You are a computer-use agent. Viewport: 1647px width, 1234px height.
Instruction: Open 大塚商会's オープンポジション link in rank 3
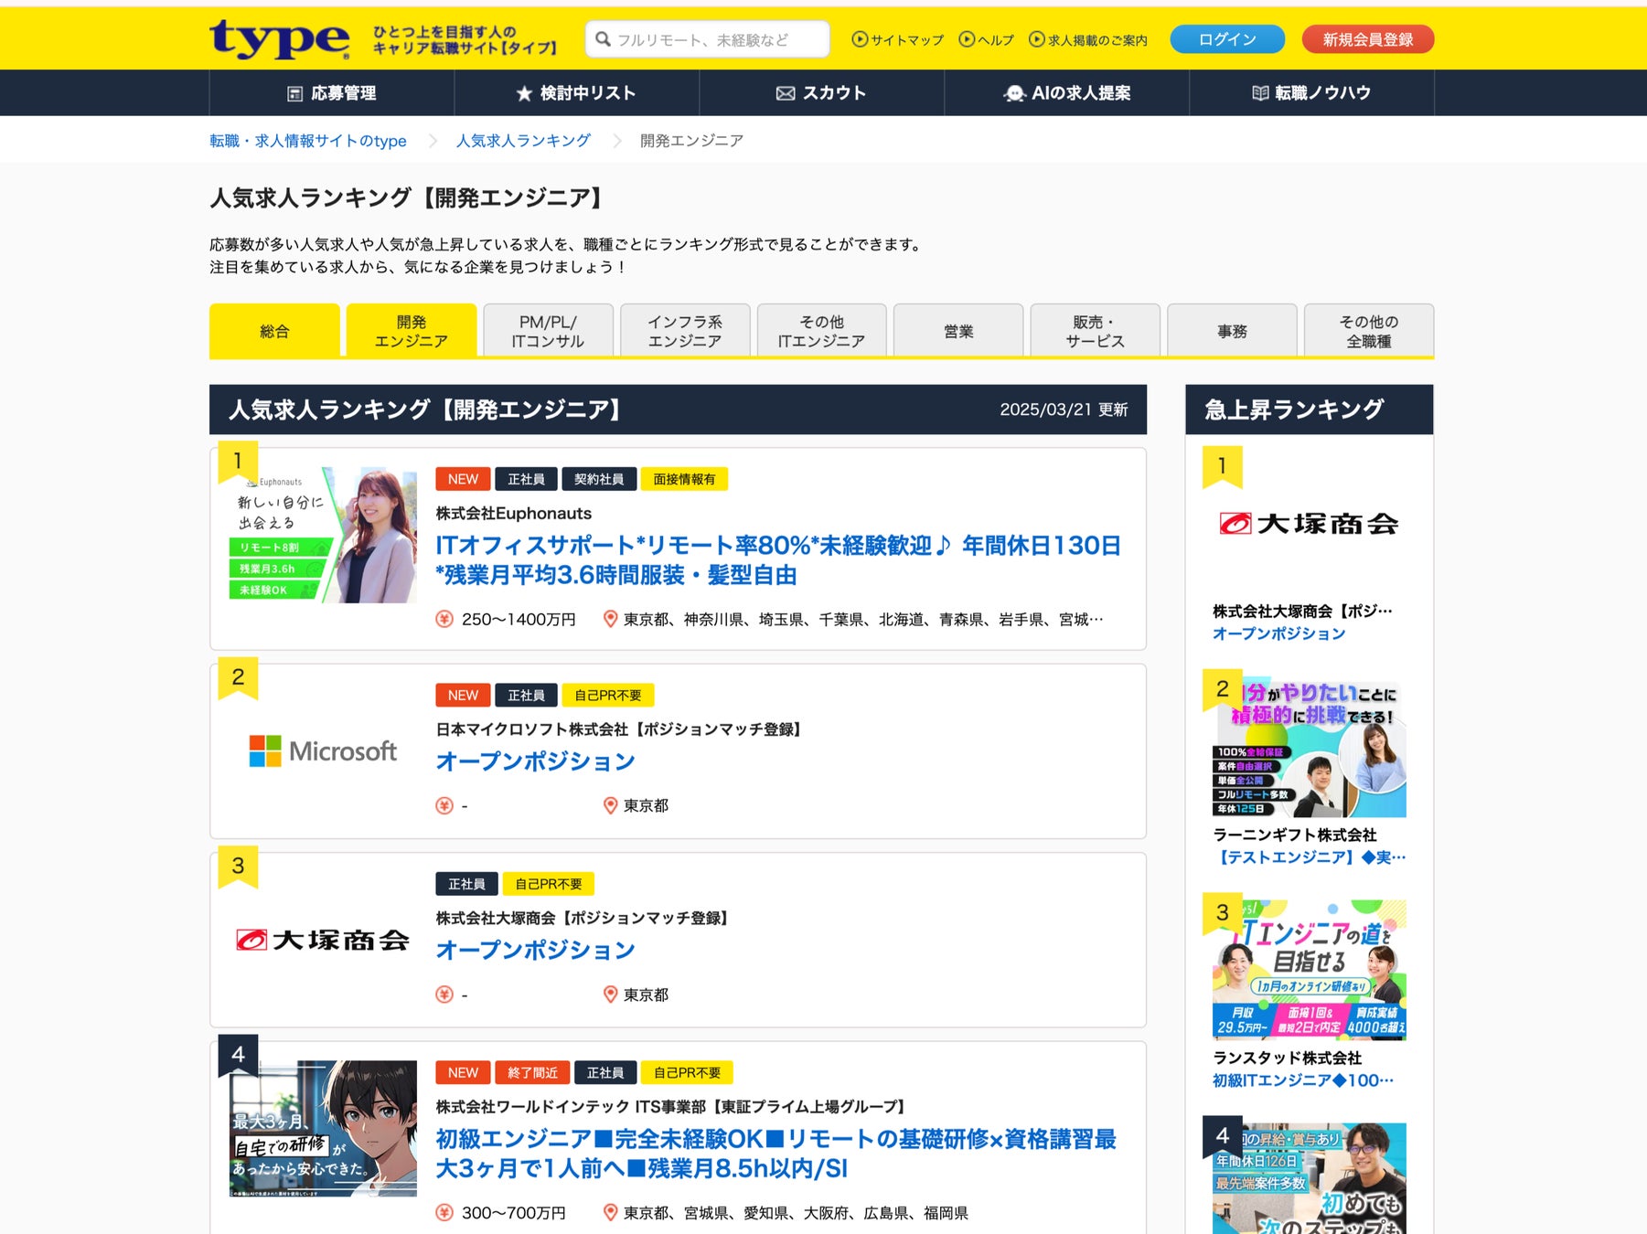point(536,951)
